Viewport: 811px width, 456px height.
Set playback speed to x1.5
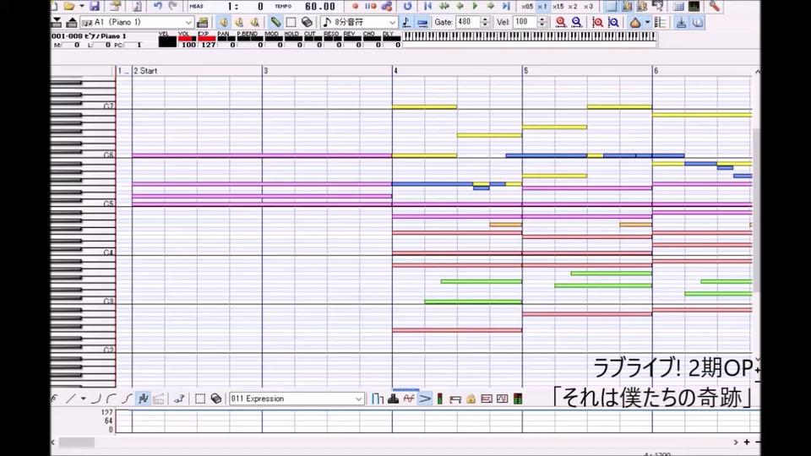pyautogui.click(x=558, y=6)
